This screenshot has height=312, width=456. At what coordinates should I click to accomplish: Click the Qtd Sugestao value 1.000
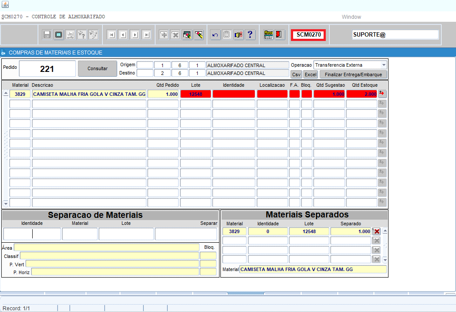click(329, 94)
